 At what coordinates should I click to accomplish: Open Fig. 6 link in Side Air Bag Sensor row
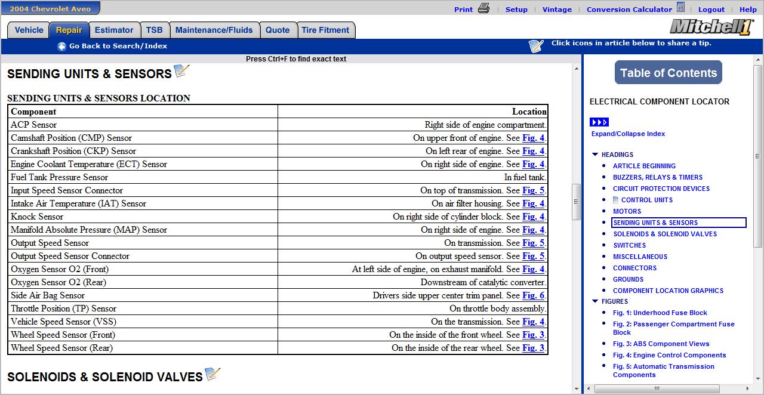(x=533, y=295)
